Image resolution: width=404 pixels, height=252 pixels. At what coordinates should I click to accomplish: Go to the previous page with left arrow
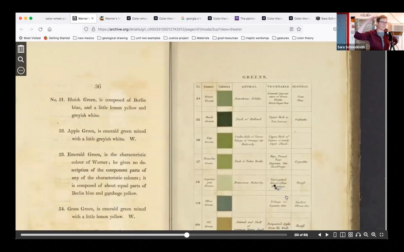pyautogui.click(x=319, y=235)
